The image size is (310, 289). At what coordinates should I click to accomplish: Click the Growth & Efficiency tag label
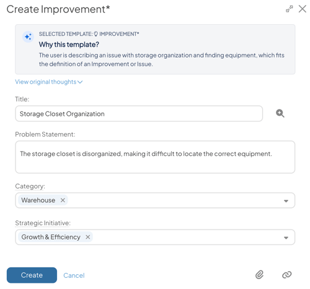[51, 237]
